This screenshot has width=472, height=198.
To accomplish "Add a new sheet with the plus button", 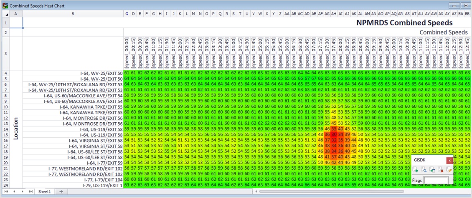I will click(x=61, y=191).
